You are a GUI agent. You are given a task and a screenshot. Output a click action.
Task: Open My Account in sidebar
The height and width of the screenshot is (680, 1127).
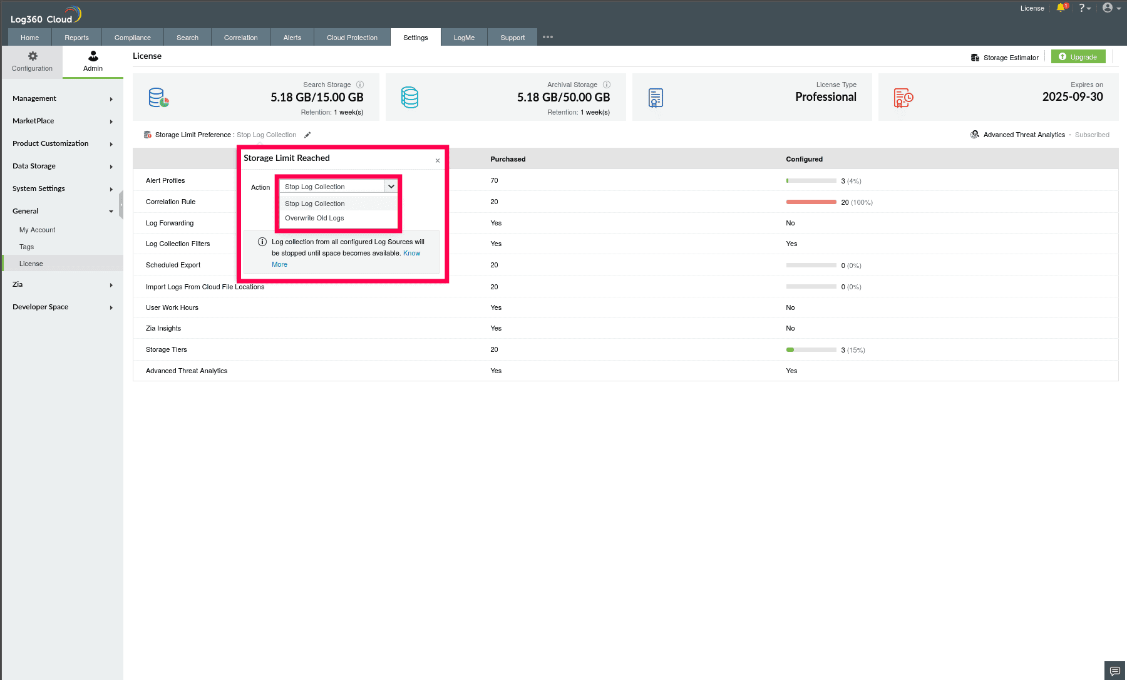point(38,230)
